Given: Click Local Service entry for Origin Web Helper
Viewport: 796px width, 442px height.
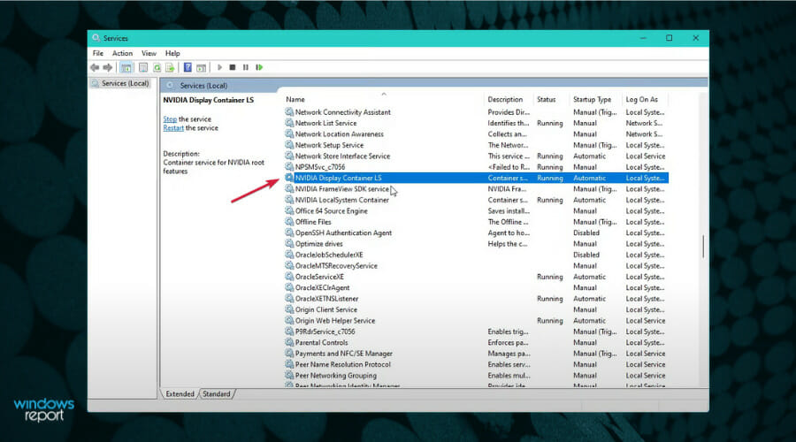Looking at the screenshot, I should tap(646, 321).
